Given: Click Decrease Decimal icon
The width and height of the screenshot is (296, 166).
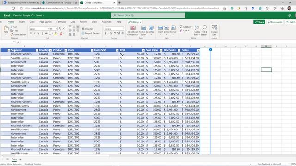Looking at the screenshot, I should (123, 33).
